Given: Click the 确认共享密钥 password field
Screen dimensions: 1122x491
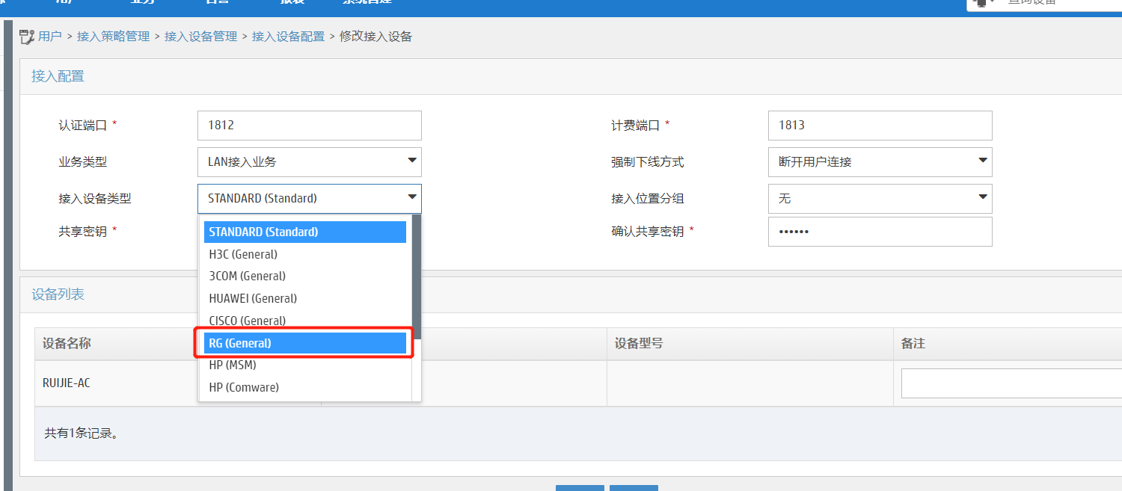Looking at the screenshot, I should click(x=880, y=232).
